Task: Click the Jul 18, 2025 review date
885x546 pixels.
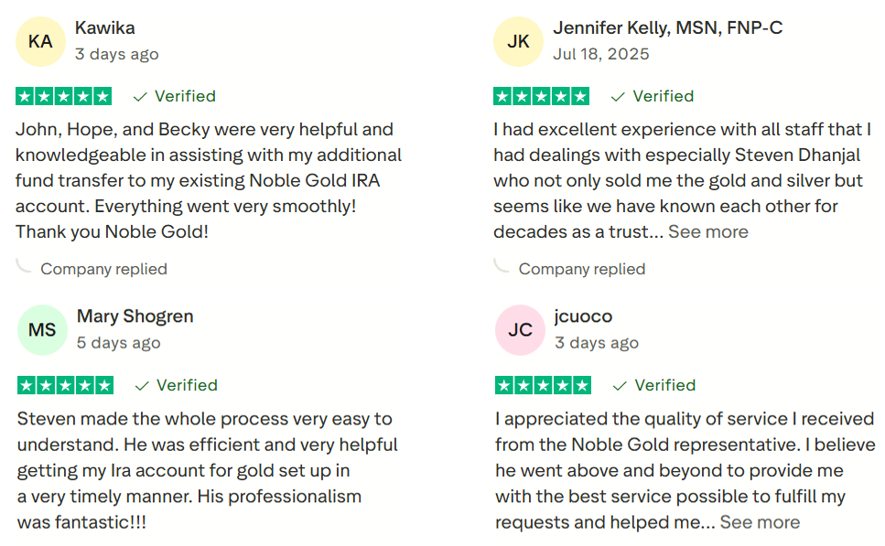Action: click(x=601, y=54)
